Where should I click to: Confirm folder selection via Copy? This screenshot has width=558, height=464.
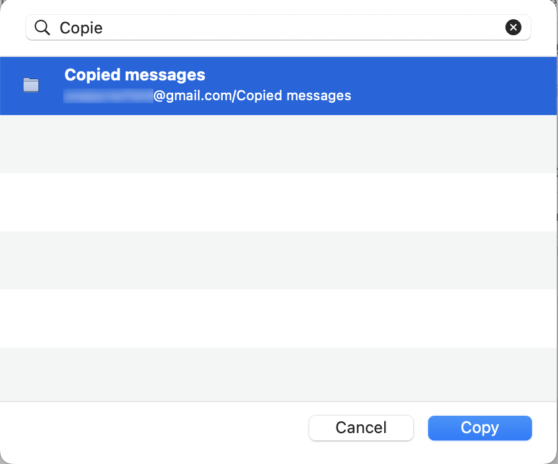479,427
